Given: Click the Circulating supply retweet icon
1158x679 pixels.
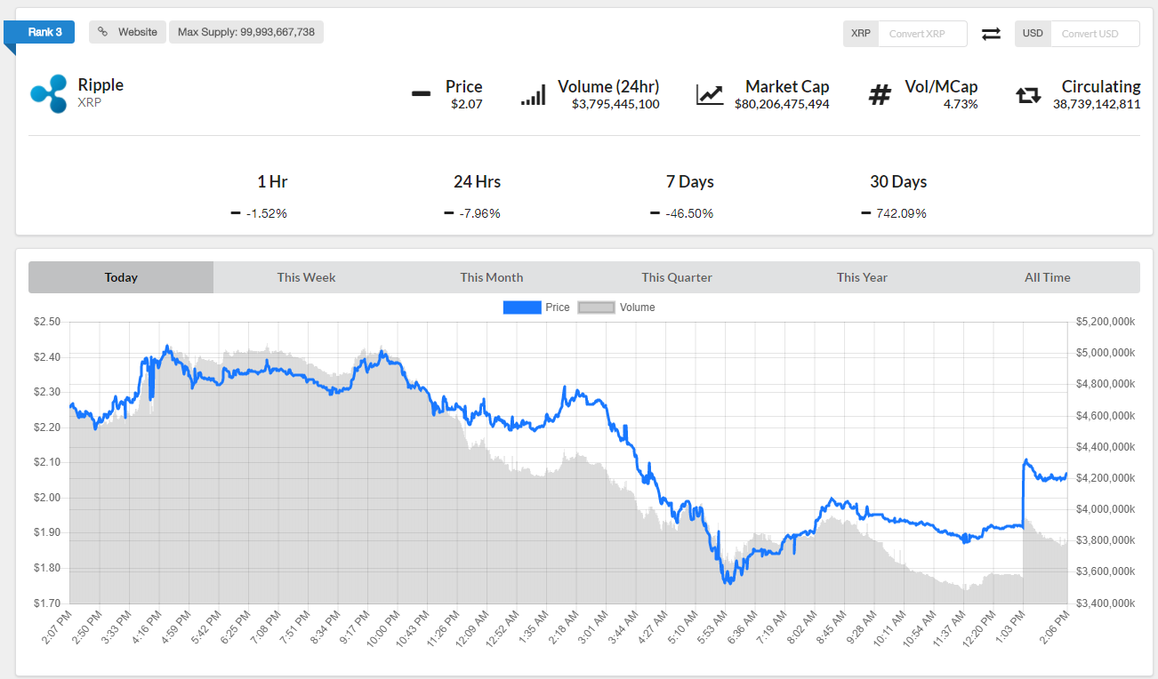Looking at the screenshot, I should pyautogui.click(x=1028, y=95).
